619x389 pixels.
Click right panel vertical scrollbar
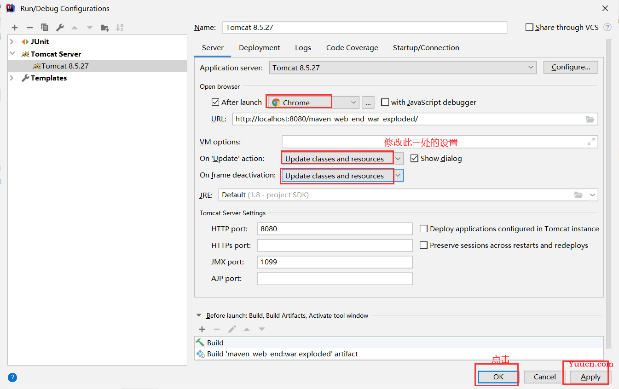(x=609, y=193)
